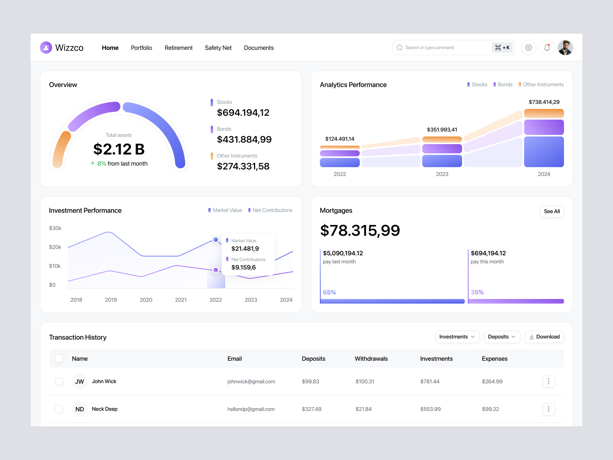This screenshot has height=460, width=613.
Task: Check the John Wick row checkbox
Action: tap(59, 381)
